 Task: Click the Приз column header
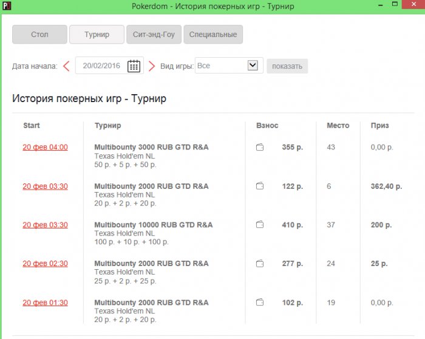(x=379, y=126)
